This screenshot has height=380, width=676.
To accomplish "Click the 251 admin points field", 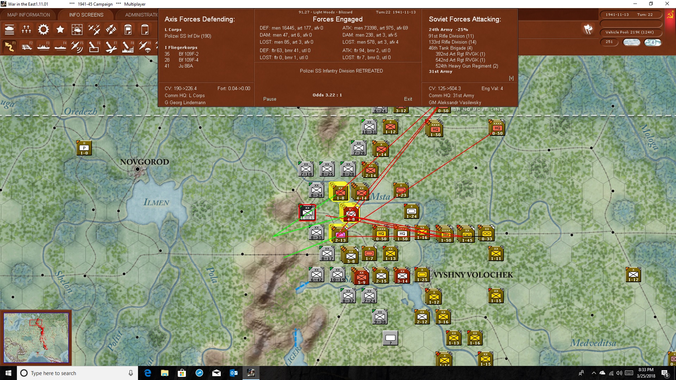I will click(609, 42).
